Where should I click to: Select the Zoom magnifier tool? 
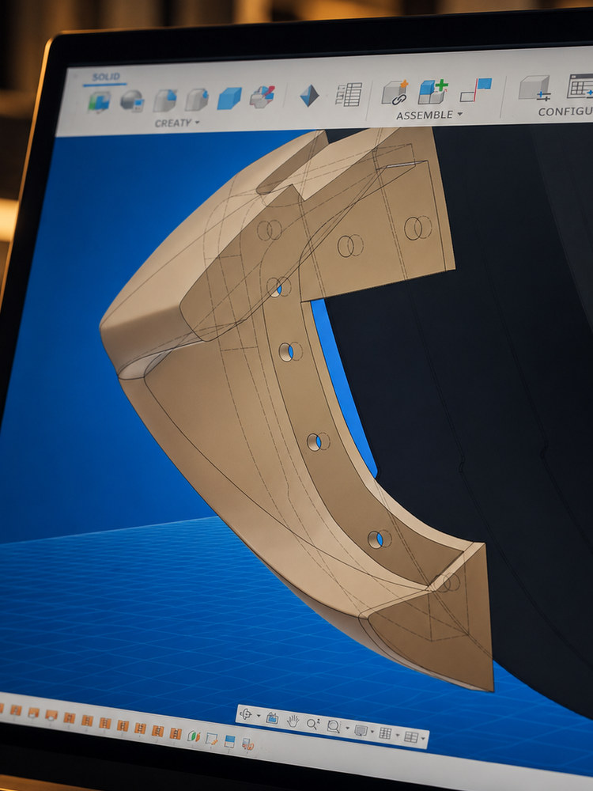(x=313, y=724)
